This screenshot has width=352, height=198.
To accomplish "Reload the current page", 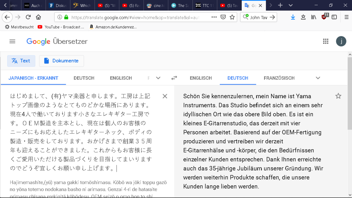I will tap(28, 17).
